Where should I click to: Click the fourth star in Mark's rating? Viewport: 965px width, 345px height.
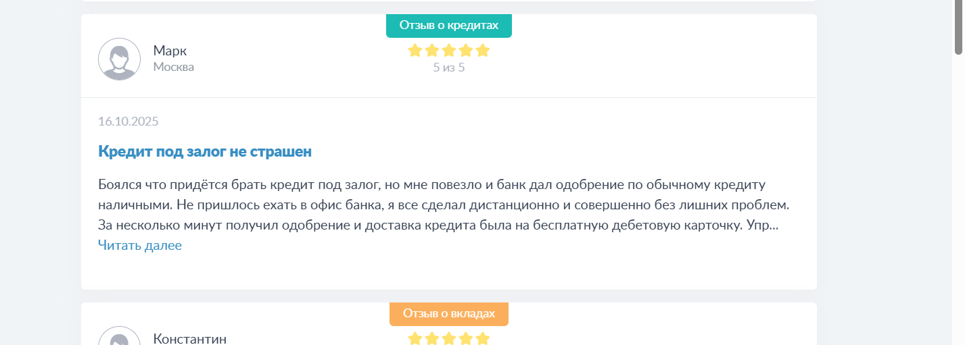tap(466, 51)
